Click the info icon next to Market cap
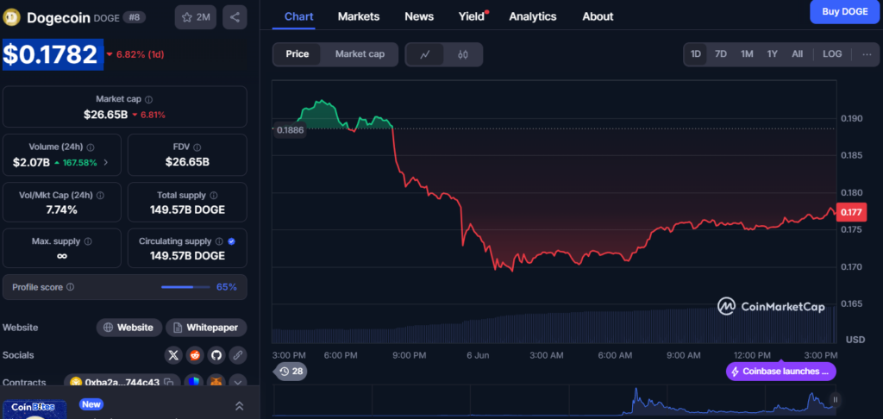 tap(148, 99)
